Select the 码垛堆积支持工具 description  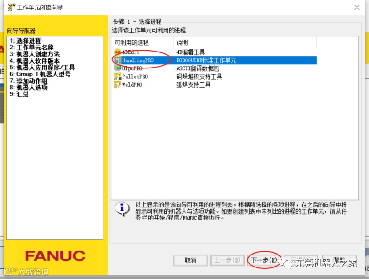(x=199, y=76)
